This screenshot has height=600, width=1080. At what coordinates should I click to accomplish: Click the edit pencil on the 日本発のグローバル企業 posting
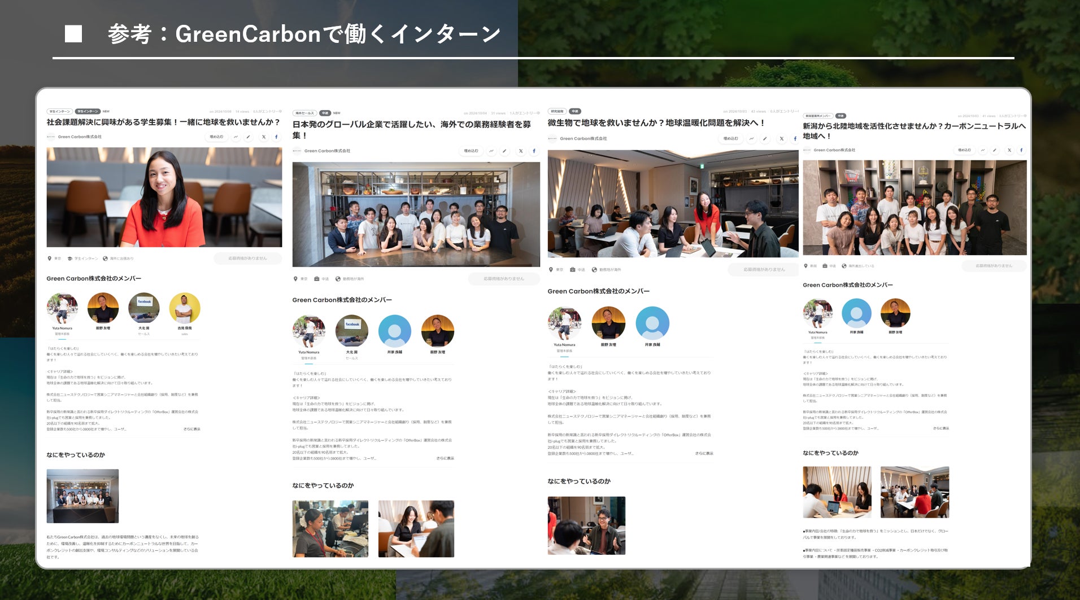pos(504,151)
